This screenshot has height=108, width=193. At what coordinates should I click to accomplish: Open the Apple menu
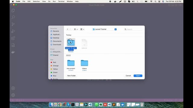click(x=13, y=1)
